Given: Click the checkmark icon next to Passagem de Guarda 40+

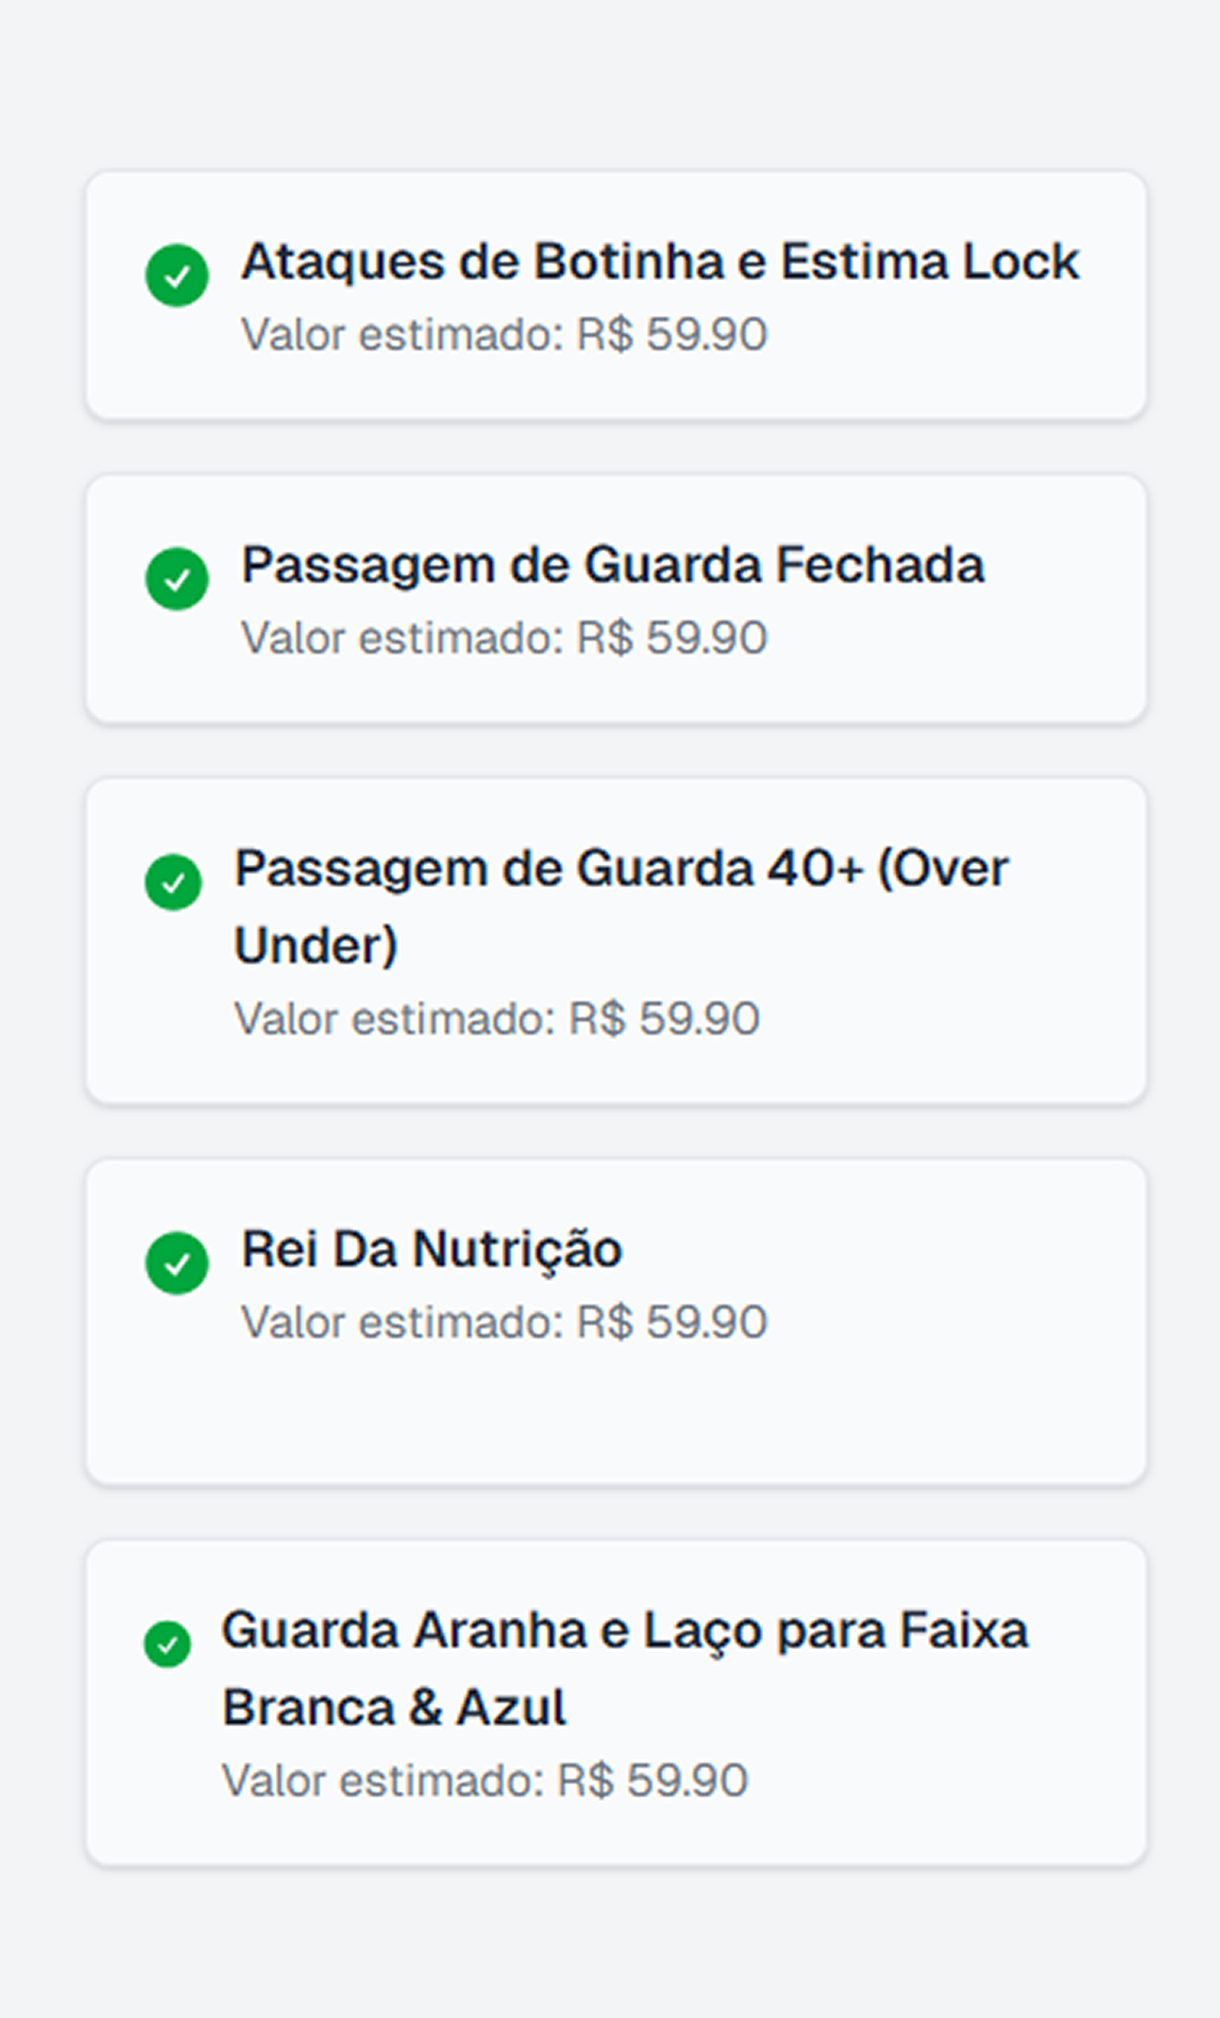Looking at the screenshot, I should (173, 882).
